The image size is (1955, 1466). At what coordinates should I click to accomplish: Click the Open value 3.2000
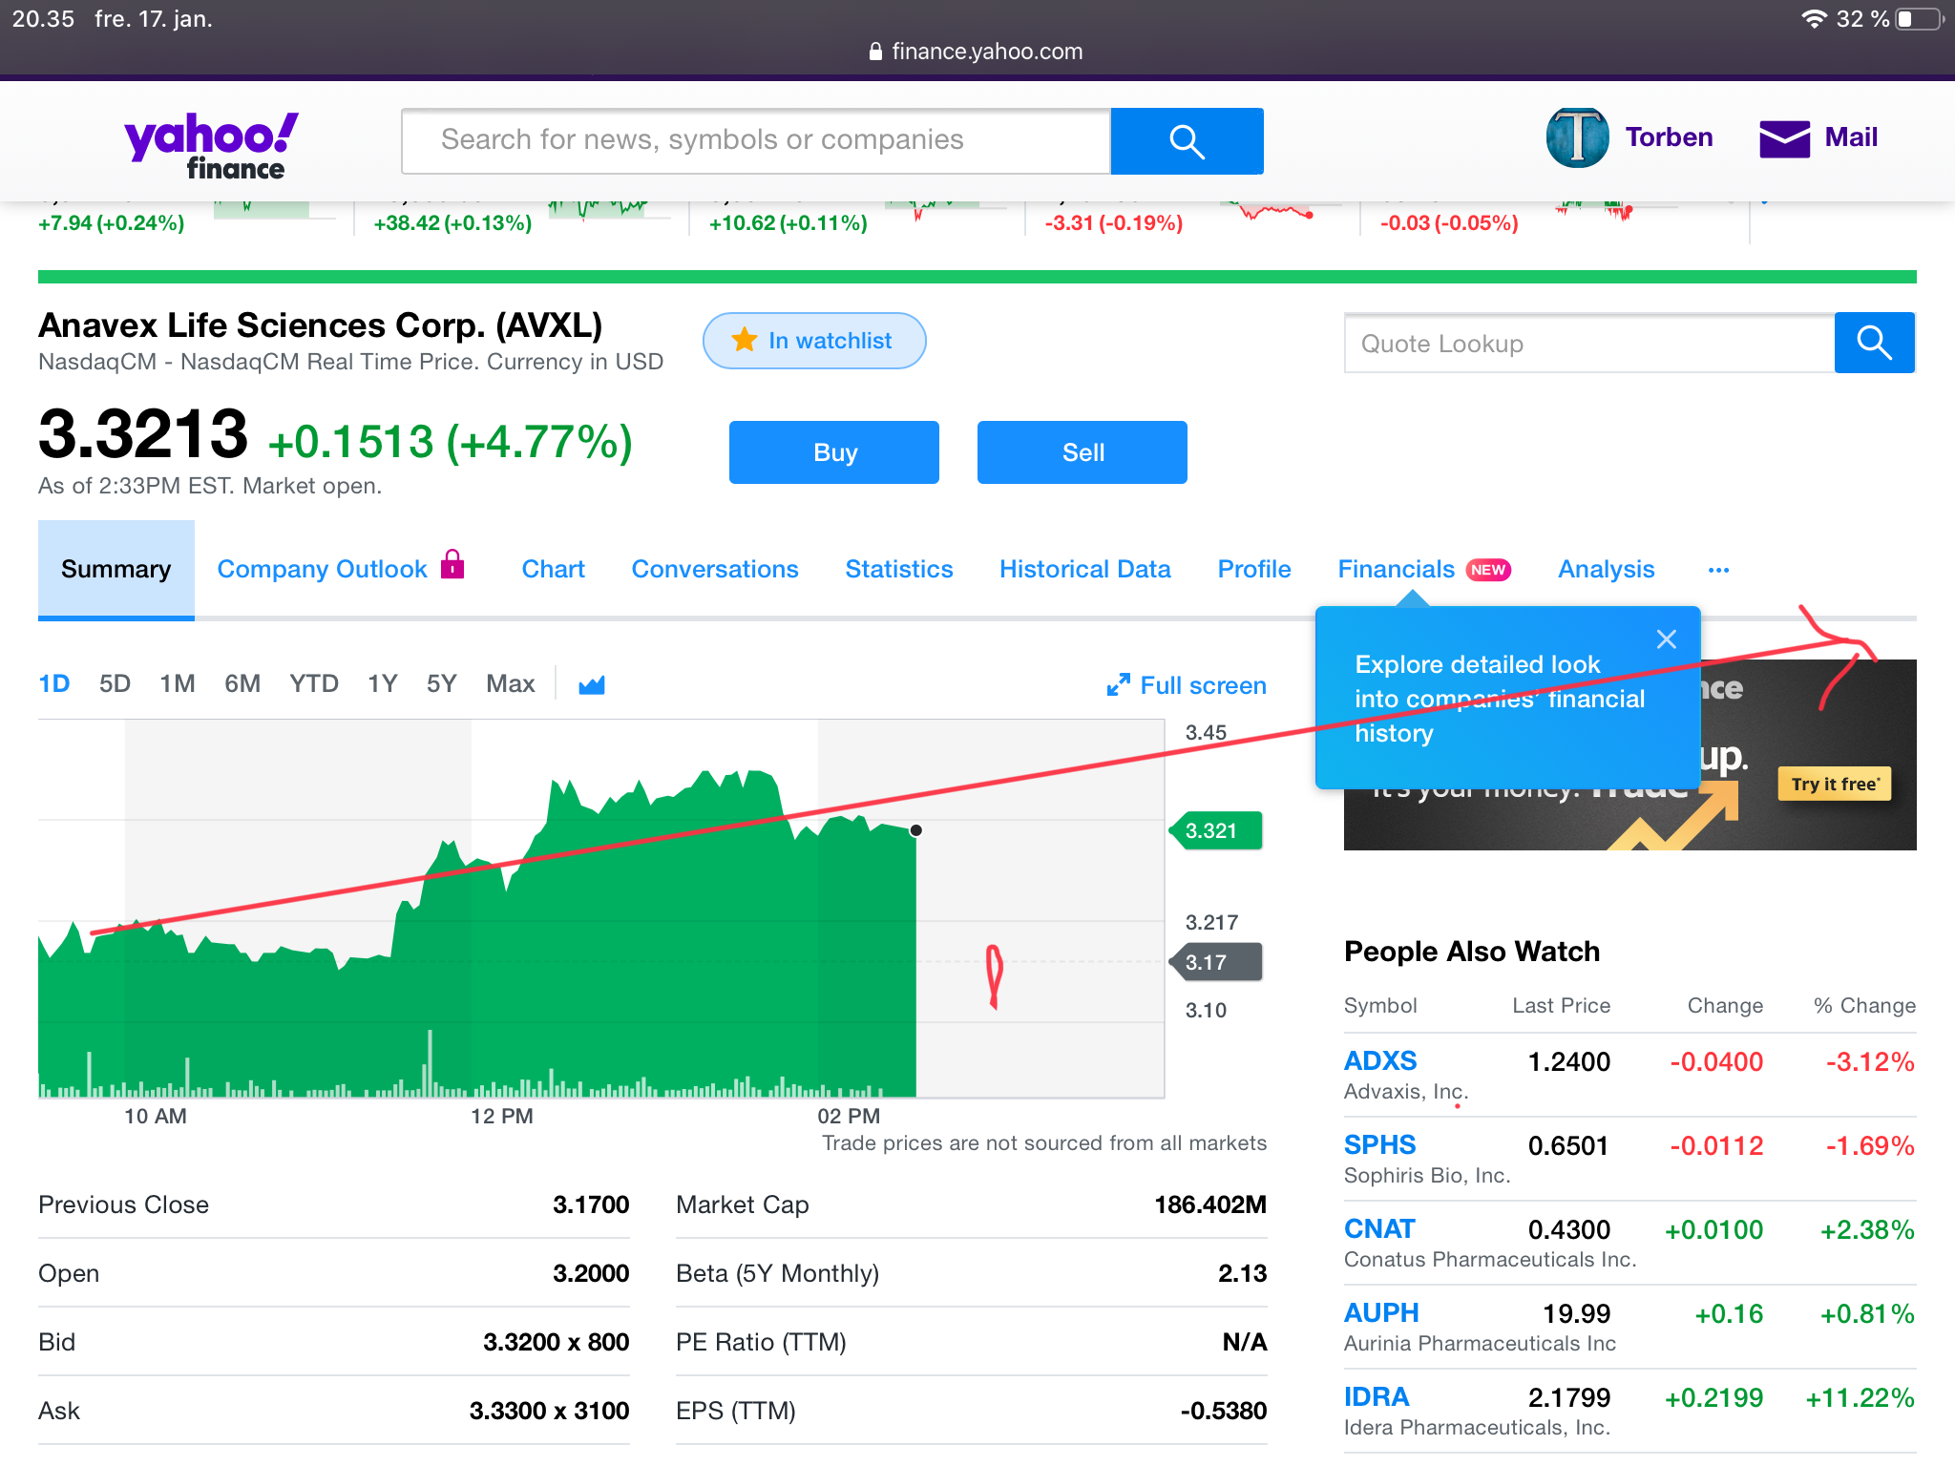[591, 1273]
